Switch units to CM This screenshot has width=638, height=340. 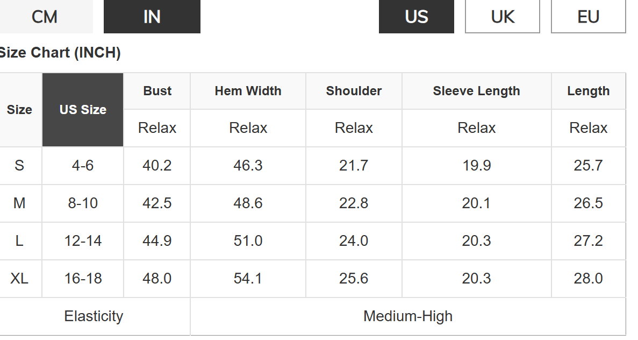[45, 17]
